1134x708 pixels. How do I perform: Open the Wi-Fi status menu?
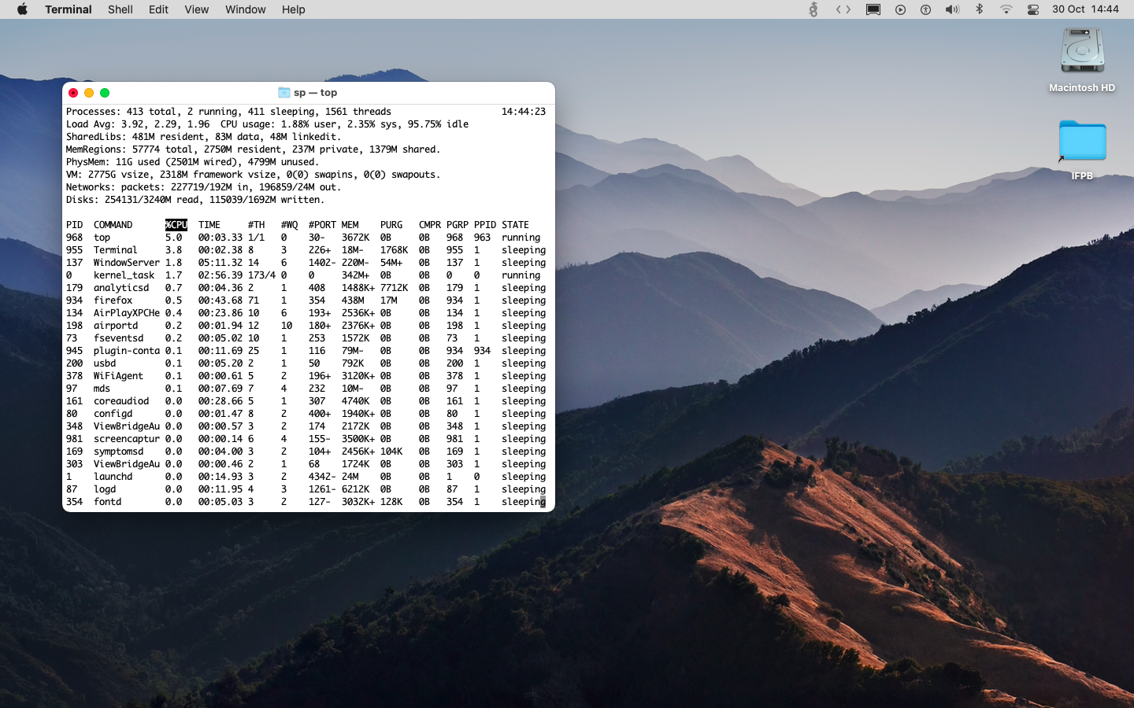click(x=1006, y=9)
